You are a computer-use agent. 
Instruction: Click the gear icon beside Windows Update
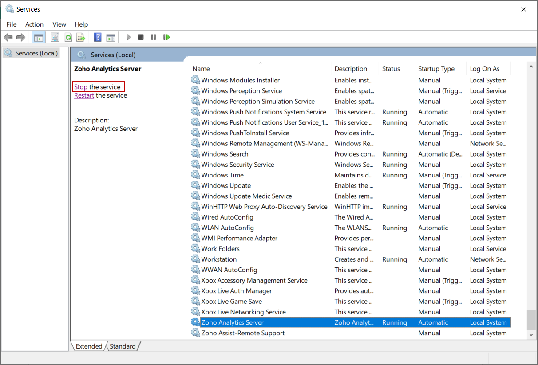pyautogui.click(x=195, y=185)
